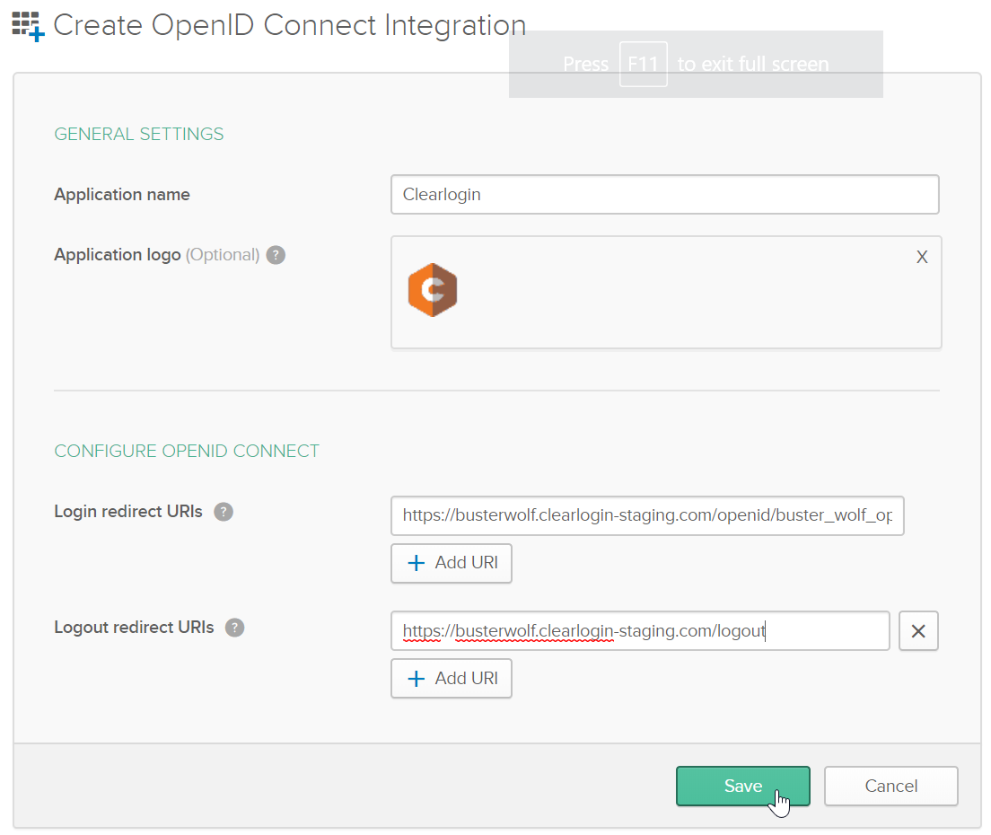The width and height of the screenshot is (991, 835).
Task: Click the F11 key in full-screen notice
Action: coord(643,65)
